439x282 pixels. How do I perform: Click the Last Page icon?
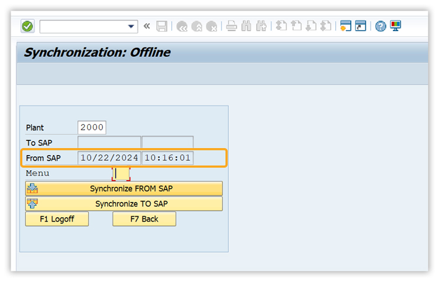[326, 26]
